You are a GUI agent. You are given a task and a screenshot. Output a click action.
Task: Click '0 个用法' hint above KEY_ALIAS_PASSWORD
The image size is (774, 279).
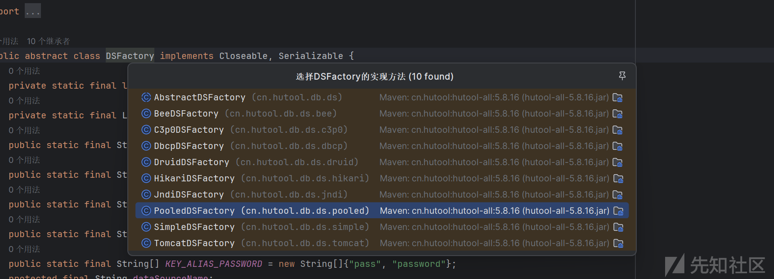coord(24,249)
